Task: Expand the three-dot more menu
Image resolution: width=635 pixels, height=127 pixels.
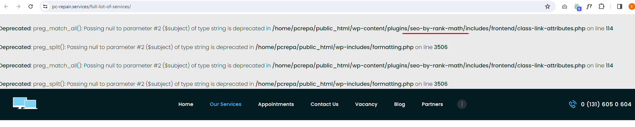Action: coord(462,104)
